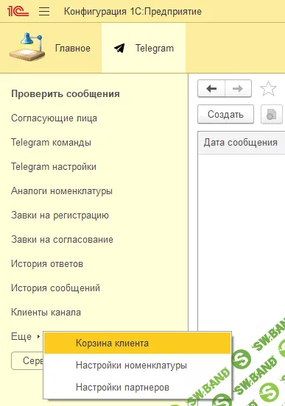The image size is (285, 406).
Task: Open the hamburger main menu
Action: (44, 11)
